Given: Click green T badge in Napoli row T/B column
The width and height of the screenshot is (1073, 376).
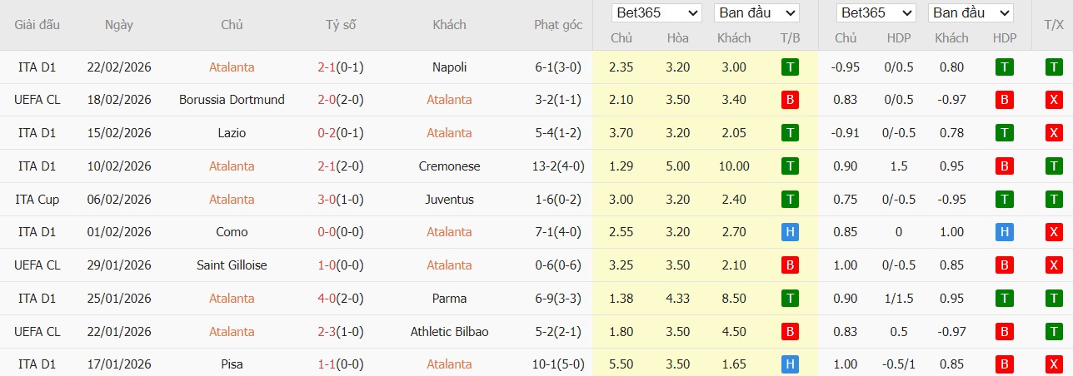Looking at the screenshot, I should pyautogui.click(x=790, y=67).
